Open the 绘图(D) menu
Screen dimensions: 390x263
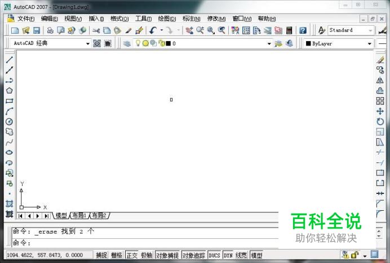pyautogui.click(x=167, y=19)
